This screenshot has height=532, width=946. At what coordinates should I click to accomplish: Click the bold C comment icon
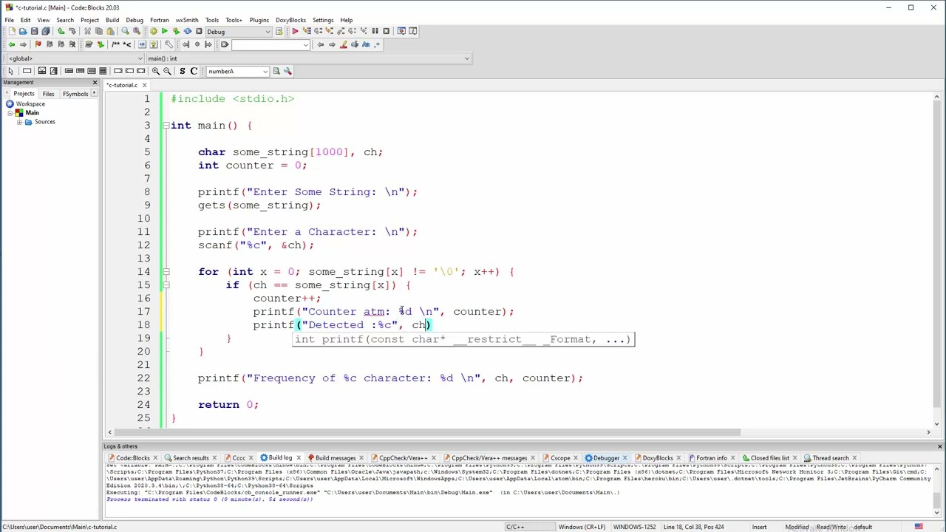tap(194, 71)
